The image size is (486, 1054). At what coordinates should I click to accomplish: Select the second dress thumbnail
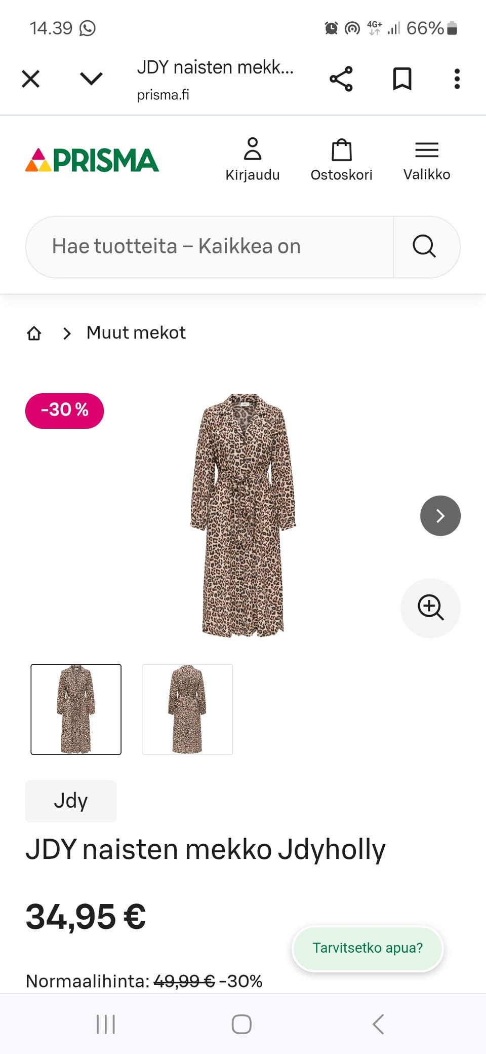pos(187,709)
